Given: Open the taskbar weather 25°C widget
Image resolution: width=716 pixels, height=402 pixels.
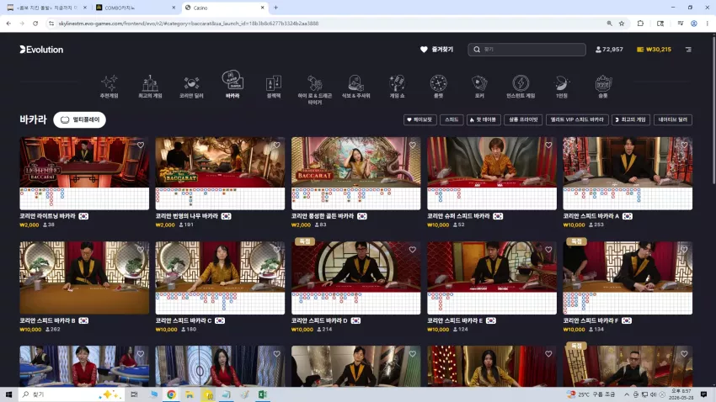Looking at the screenshot, I should (592, 394).
